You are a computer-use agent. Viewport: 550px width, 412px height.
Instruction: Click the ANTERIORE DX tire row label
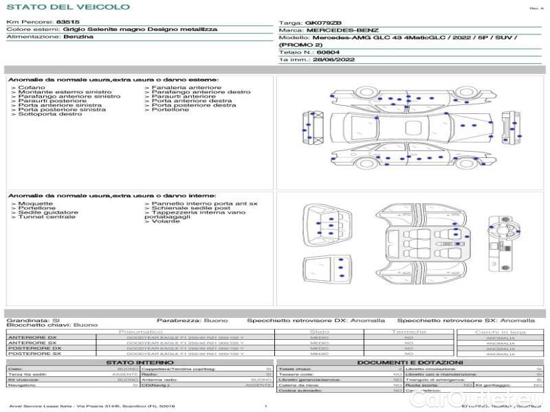click(32, 337)
